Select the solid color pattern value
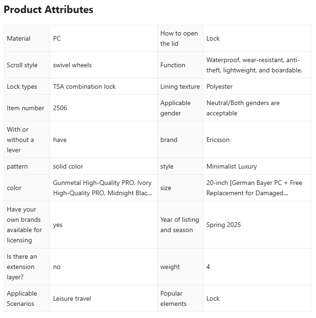The image size is (316, 318). pos(68,167)
